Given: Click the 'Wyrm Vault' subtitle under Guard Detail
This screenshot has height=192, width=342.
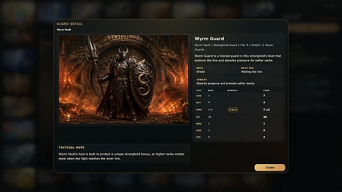Looking at the screenshot, I should [64, 29].
